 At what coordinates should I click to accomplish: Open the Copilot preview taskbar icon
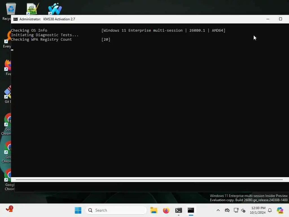click(280, 210)
